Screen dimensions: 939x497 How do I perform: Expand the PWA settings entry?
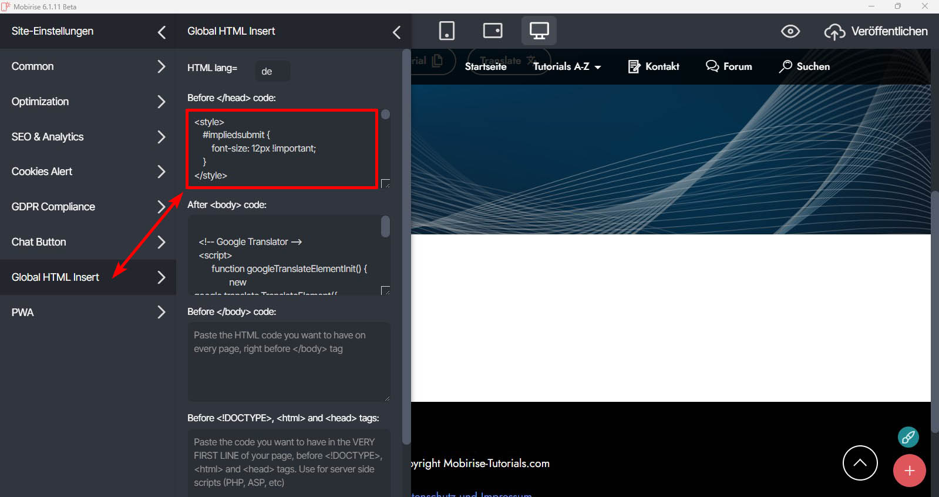tap(88, 313)
